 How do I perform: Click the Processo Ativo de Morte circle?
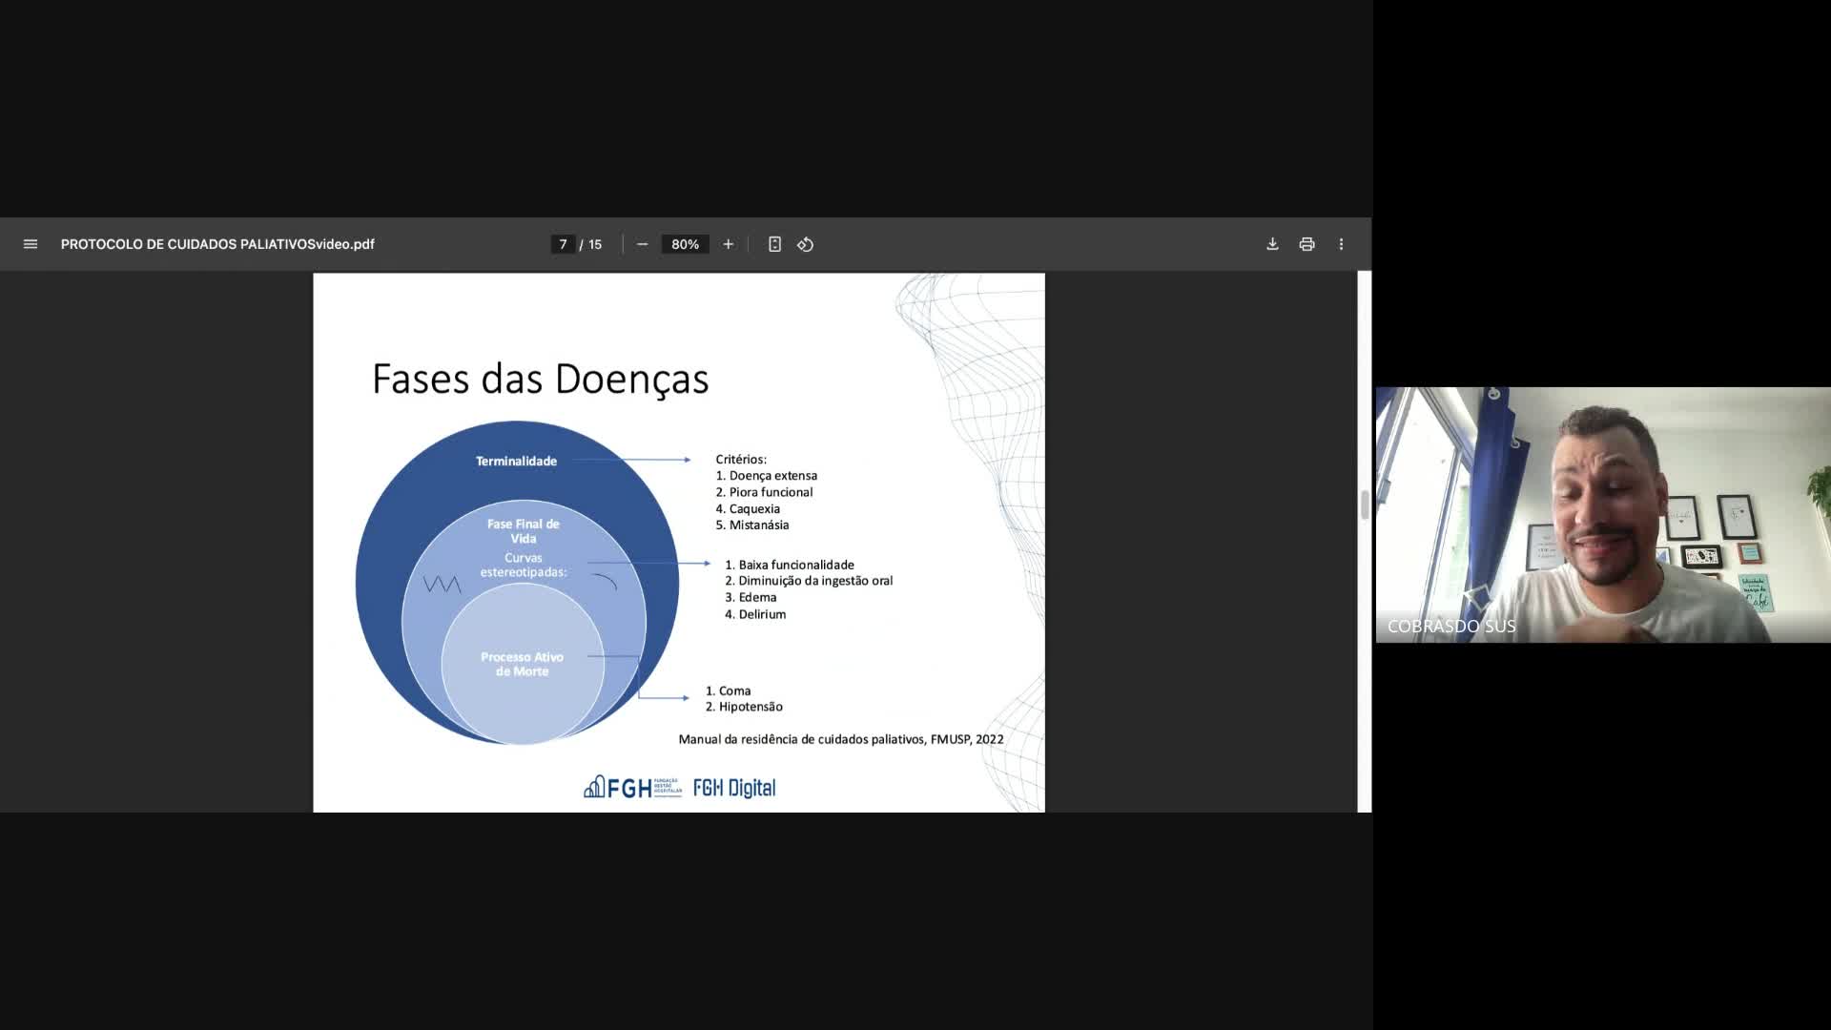click(x=522, y=664)
